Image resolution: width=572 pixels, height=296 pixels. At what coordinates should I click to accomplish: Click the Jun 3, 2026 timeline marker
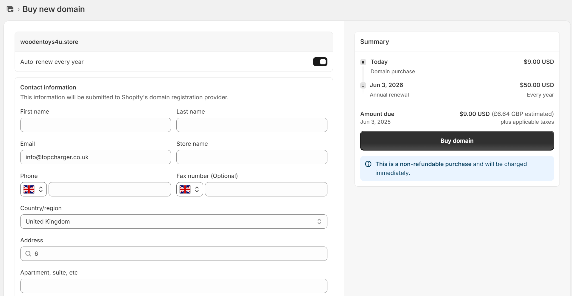(x=363, y=85)
